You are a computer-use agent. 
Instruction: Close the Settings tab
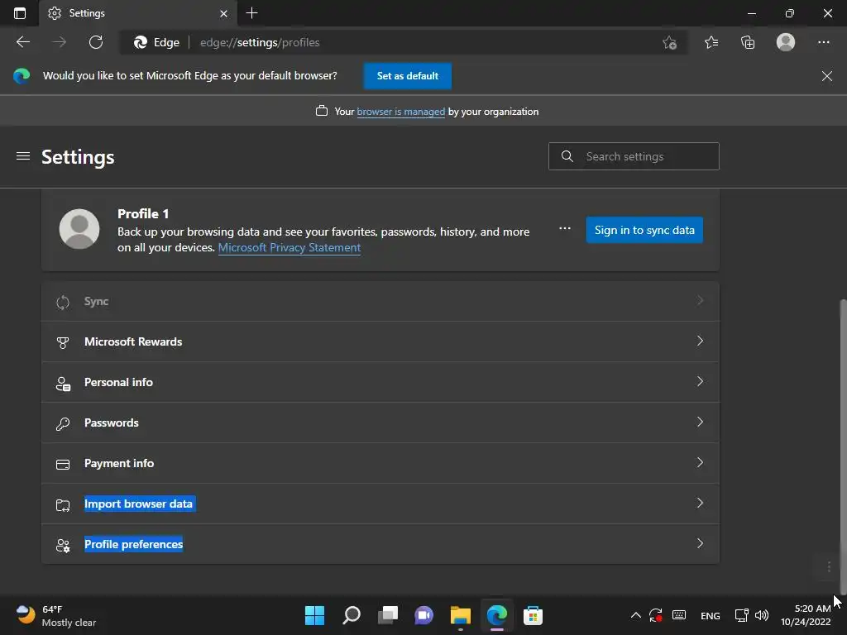pos(223,13)
